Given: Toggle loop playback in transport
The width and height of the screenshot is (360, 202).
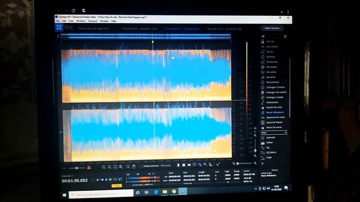Looking at the screenshot, I should click(x=115, y=180).
